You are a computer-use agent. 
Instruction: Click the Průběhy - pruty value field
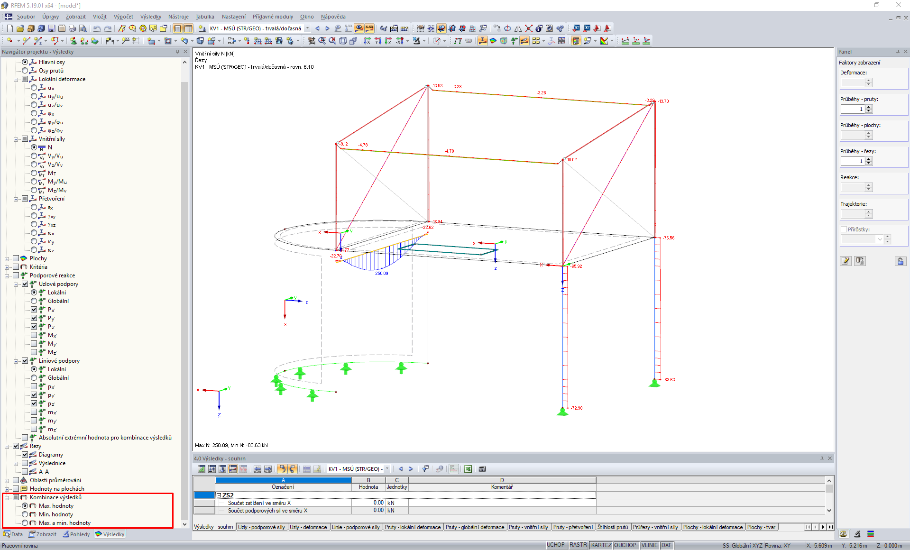pos(853,109)
